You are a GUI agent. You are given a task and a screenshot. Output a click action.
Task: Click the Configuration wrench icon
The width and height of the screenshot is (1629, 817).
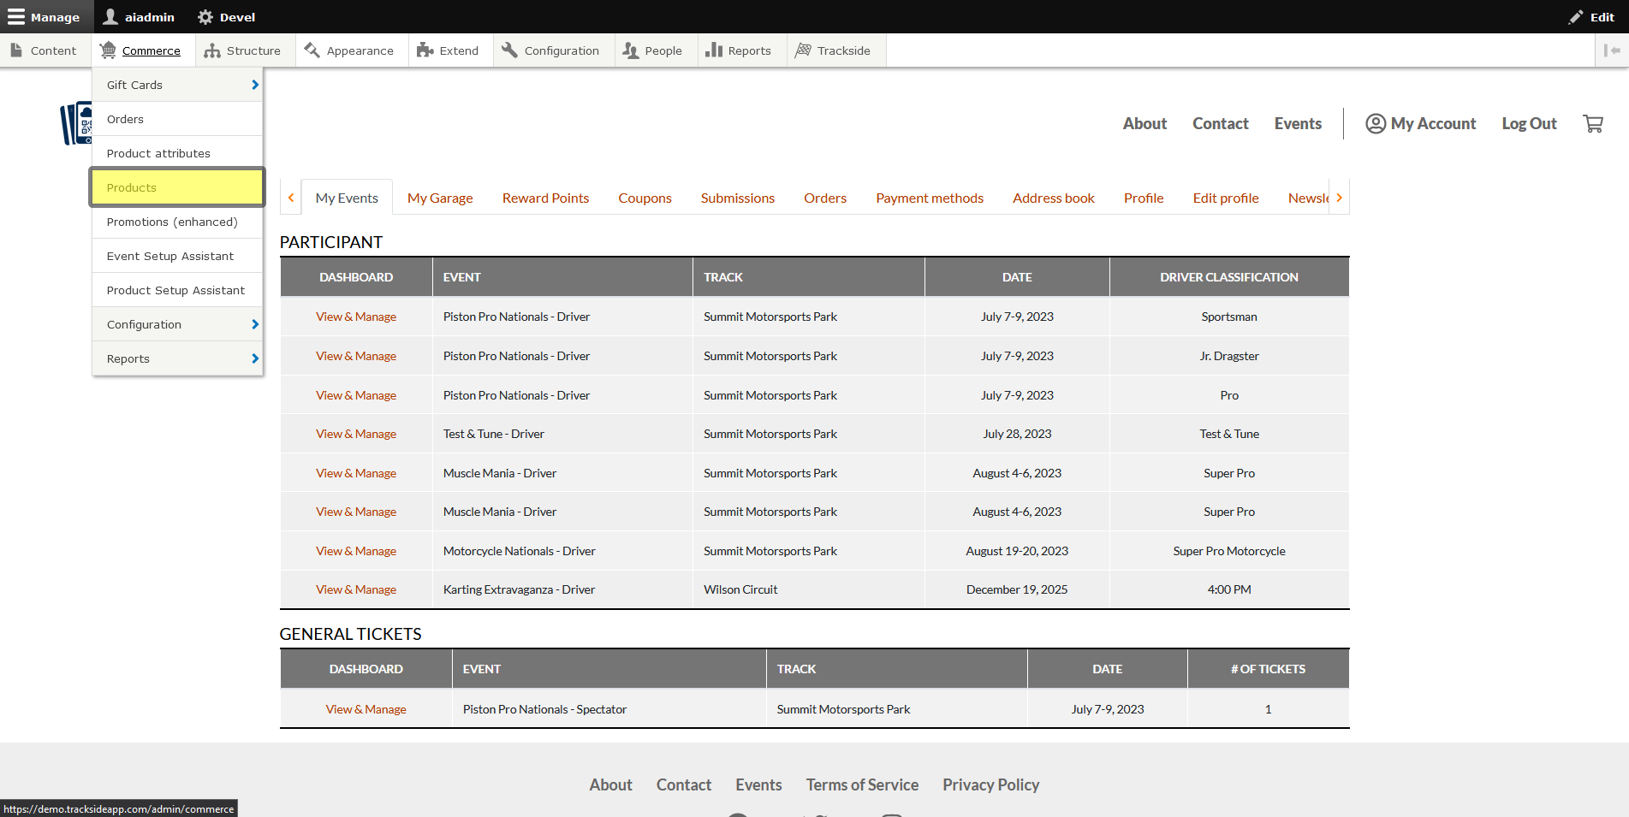[510, 50]
